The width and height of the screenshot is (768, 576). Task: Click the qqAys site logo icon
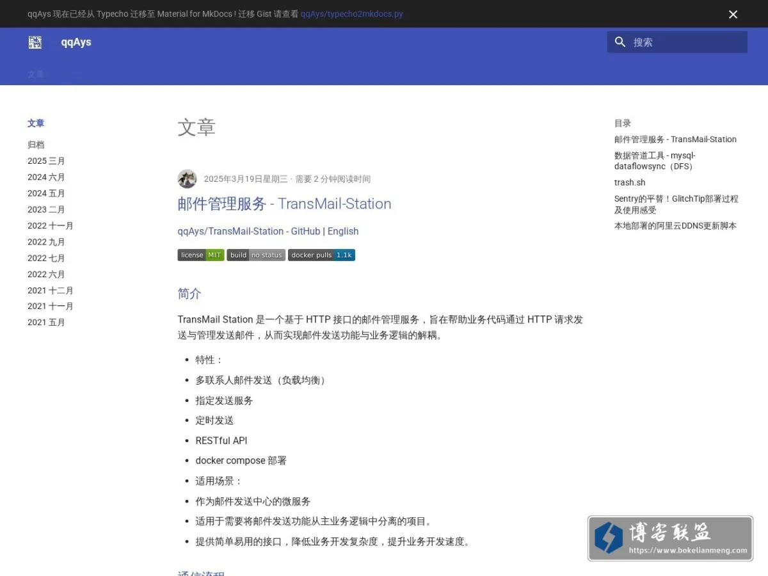pos(35,42)
